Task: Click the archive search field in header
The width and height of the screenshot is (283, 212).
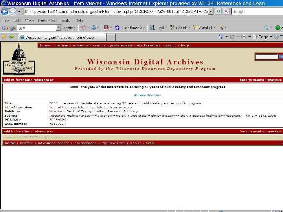Action: click(266, 57)
